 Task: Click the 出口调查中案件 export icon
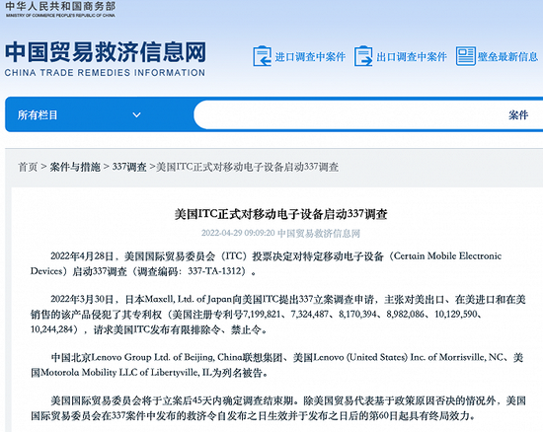[363, 56]
